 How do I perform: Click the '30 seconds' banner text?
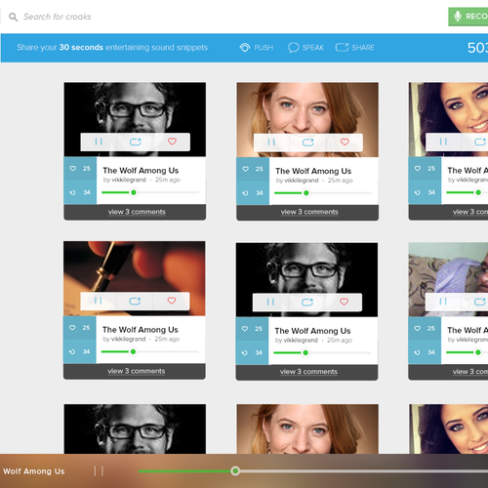pyautogui.click(x=81, y=48)
